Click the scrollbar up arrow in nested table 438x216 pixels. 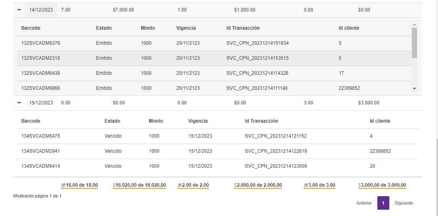[414, 24]
